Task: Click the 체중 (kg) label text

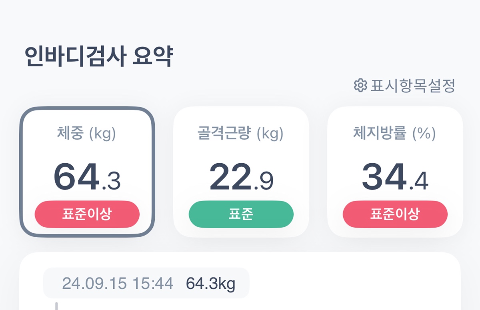Action: tap(87, 134)
